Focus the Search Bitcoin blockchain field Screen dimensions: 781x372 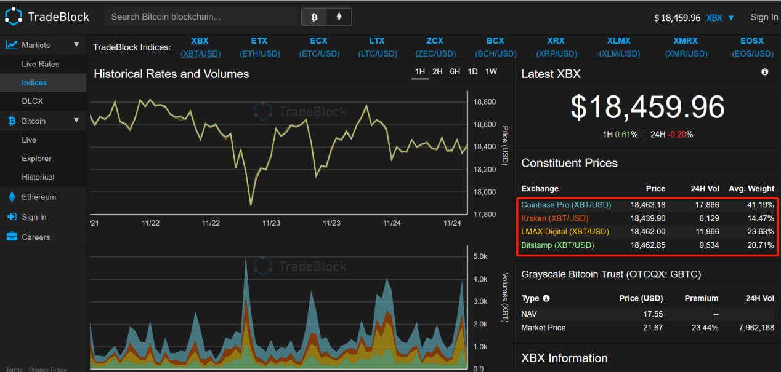click(201, 17)
